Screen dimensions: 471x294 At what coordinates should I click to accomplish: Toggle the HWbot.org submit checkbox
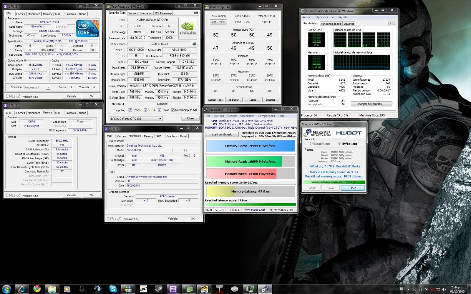coord(339,144)
